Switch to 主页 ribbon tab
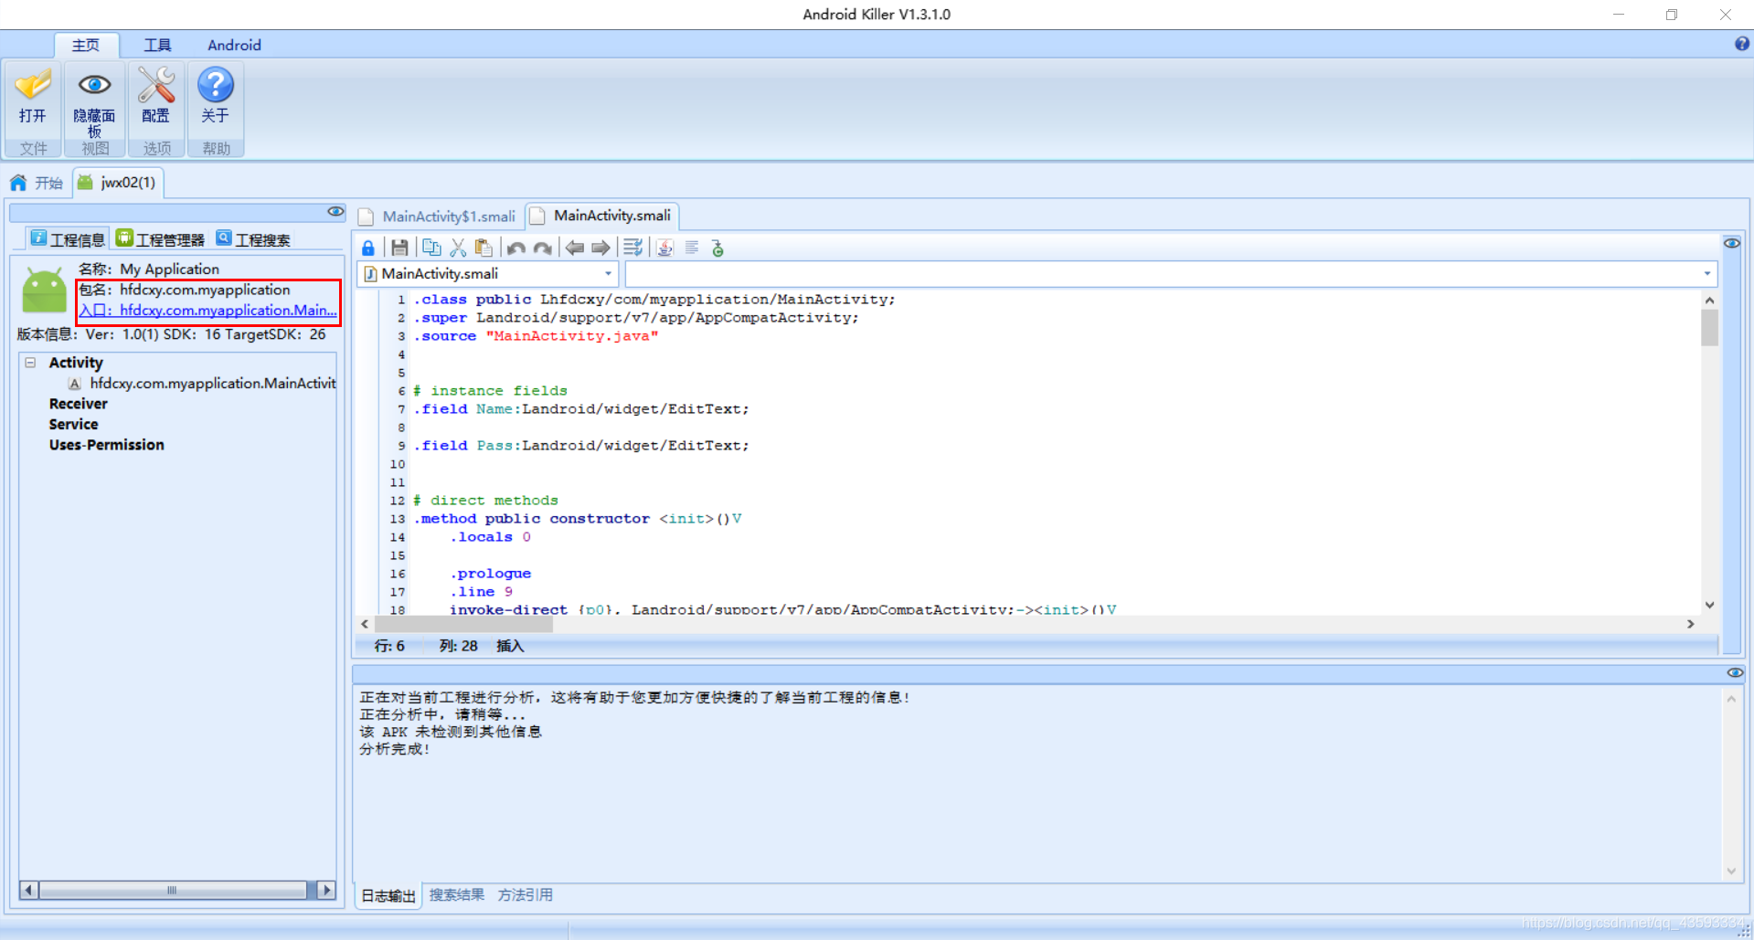The height and width of the screenshot is (940, 1754). [86, 45]
